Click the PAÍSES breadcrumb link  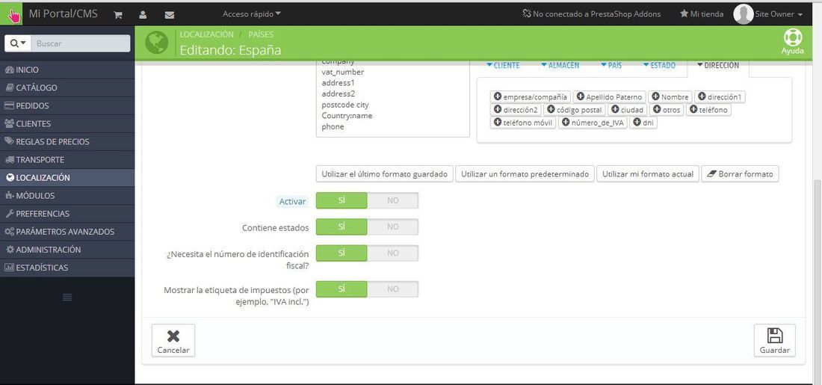[x=261, y=34]
